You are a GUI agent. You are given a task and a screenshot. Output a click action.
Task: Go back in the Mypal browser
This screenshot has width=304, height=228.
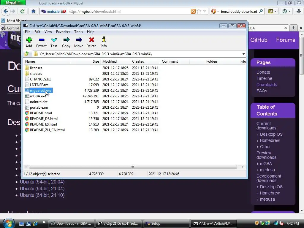pyautogui.click(x=6, y=12)
